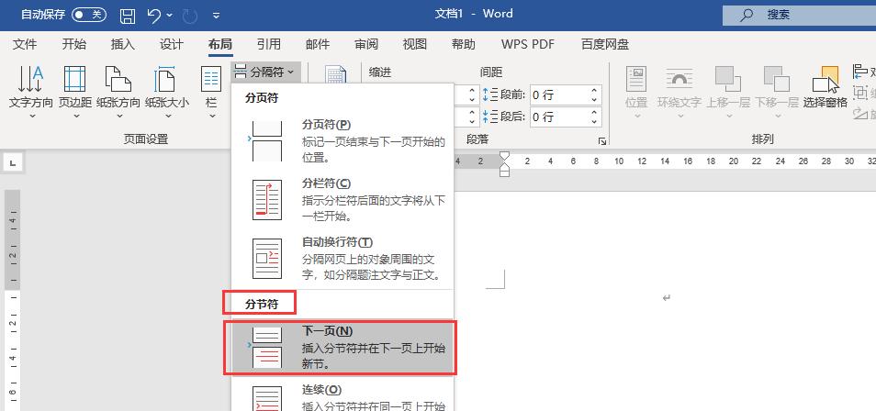This screenshot has height=411, width=876.
Task: Click the horizontal ruler at mark 10
Action: coord(619,161)
